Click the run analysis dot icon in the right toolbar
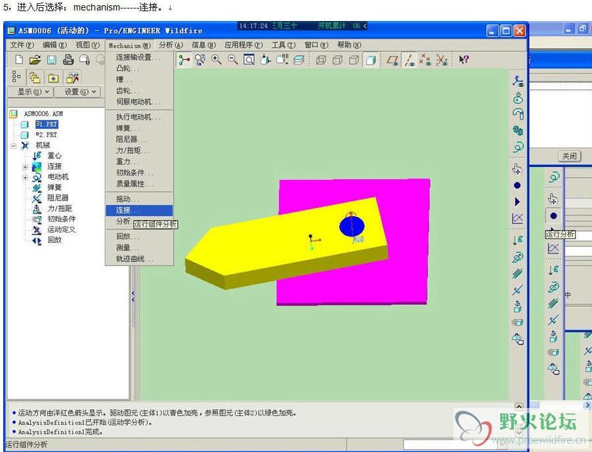592x452 pixels. pyautogui.click(x=517, y=185)
